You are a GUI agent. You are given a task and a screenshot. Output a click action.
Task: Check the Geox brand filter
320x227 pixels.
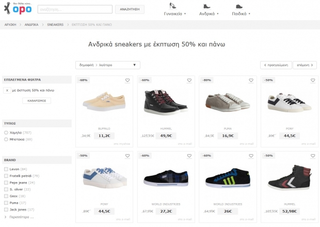[x=6, y=196]
